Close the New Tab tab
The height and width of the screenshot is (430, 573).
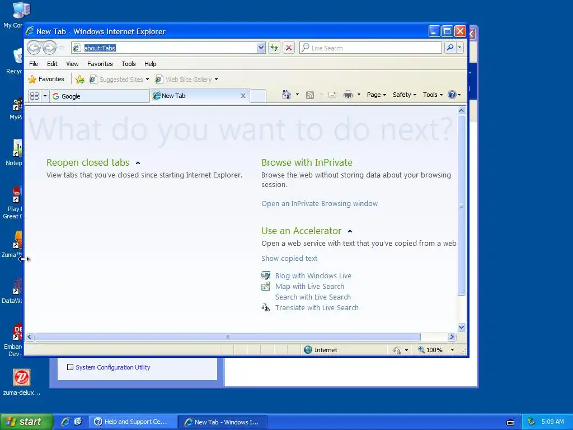pyautogui.click(x=243, y=96)
